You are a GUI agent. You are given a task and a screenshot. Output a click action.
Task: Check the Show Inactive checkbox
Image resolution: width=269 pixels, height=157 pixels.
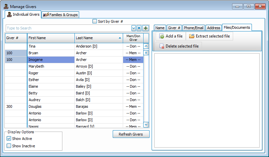point(9,146)
